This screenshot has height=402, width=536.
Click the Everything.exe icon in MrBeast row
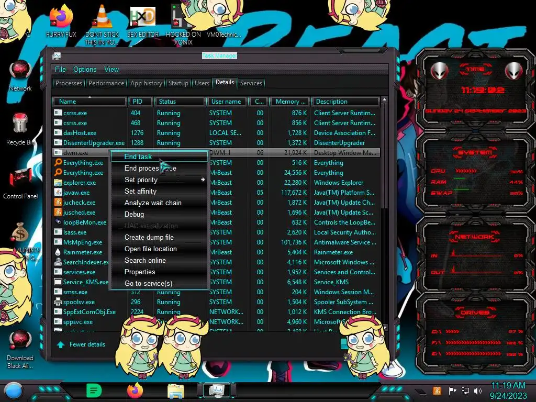(x=58, y=173)
